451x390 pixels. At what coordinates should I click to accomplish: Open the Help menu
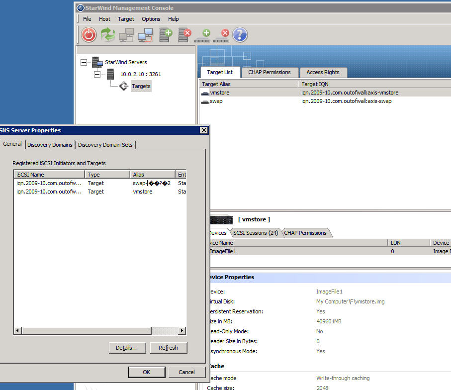click(x=174, y=19)
